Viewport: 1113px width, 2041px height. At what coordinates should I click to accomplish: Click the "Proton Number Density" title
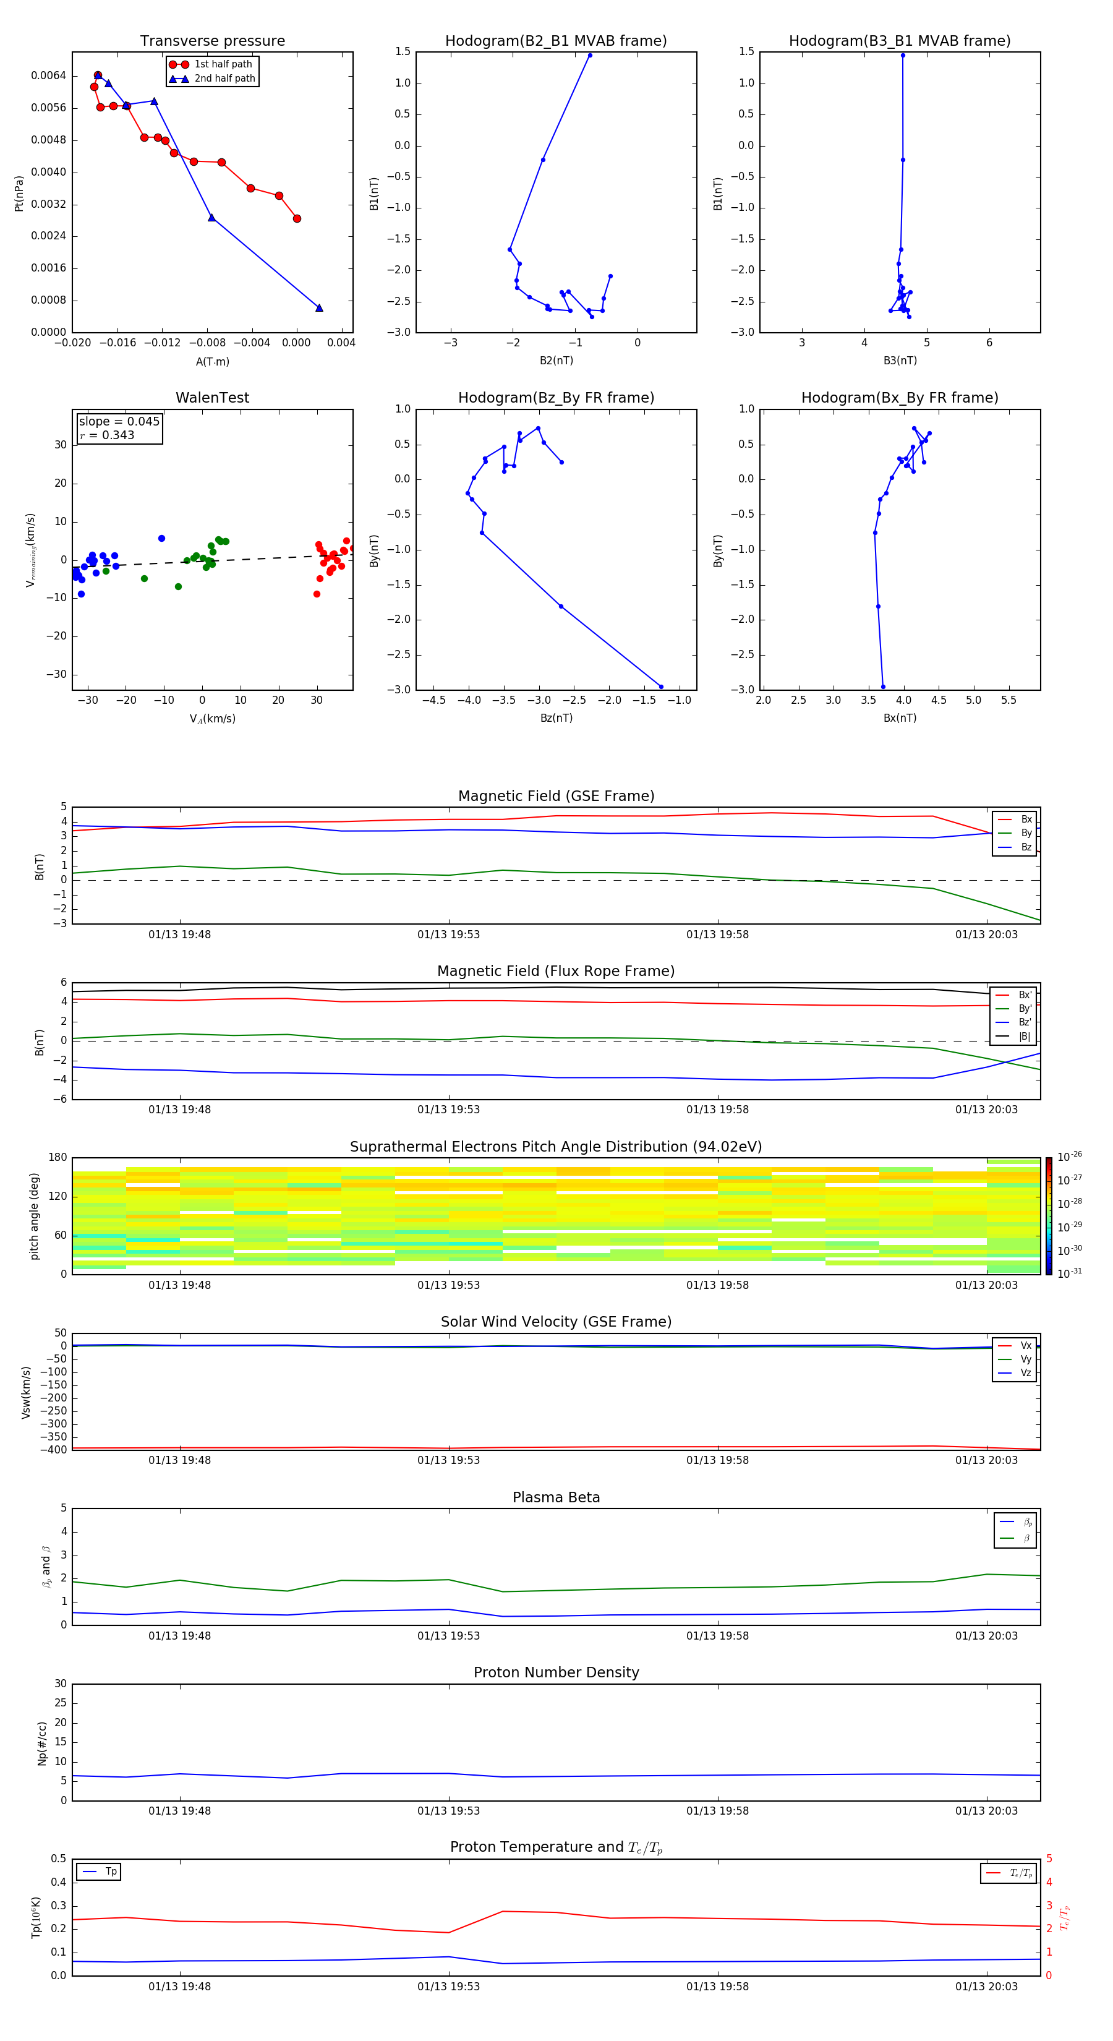[x=556, y=1672]
